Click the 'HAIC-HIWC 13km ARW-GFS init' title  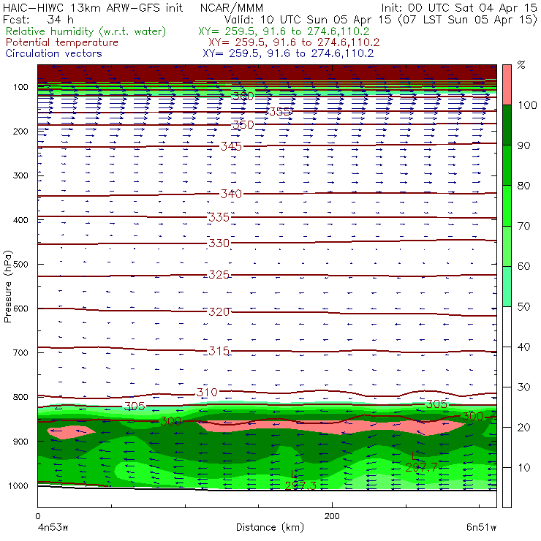[93, 7]
